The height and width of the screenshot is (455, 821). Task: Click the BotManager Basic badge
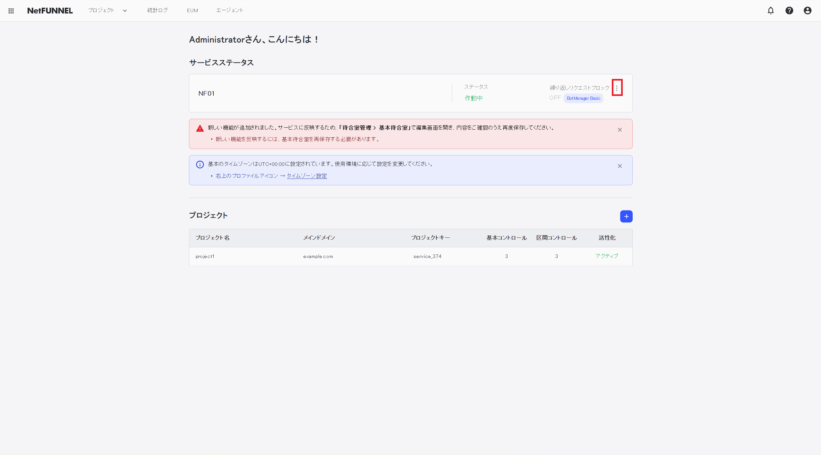click(583, 98)
